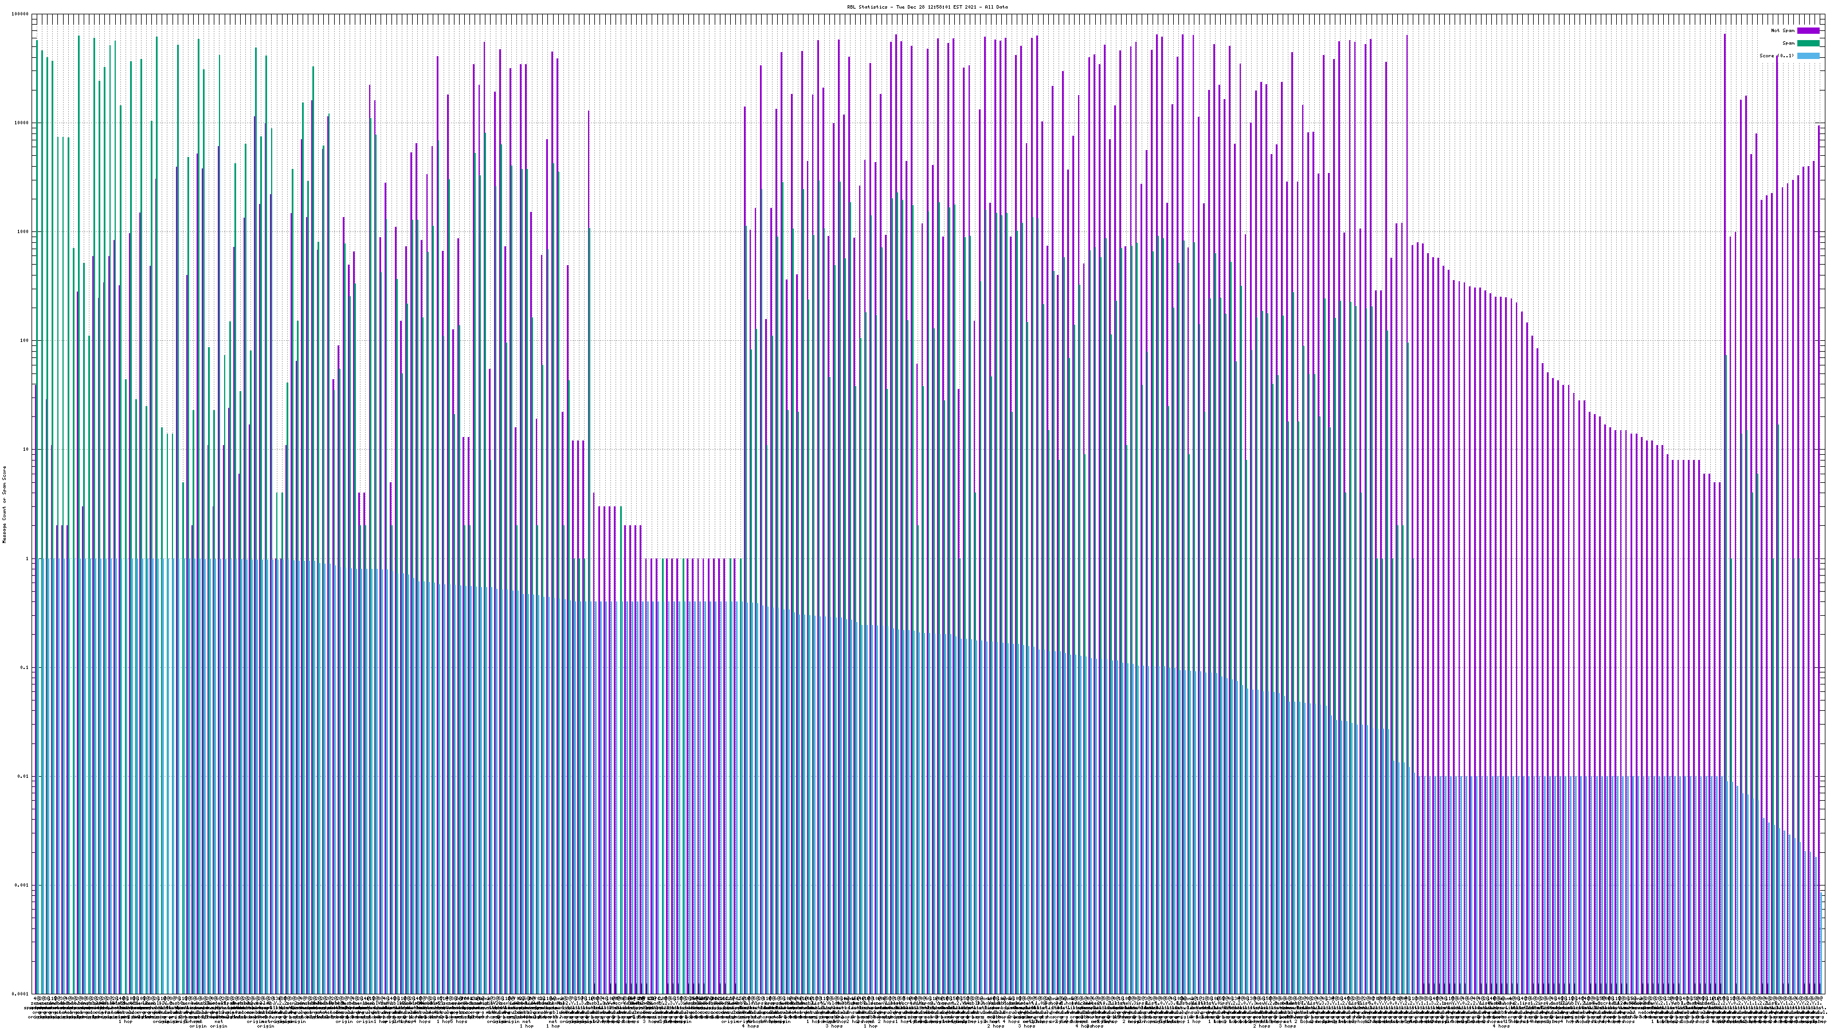Click the 10 y-axis tick label
Viewport: 1834px width, 1031px height.
point(26,450)
